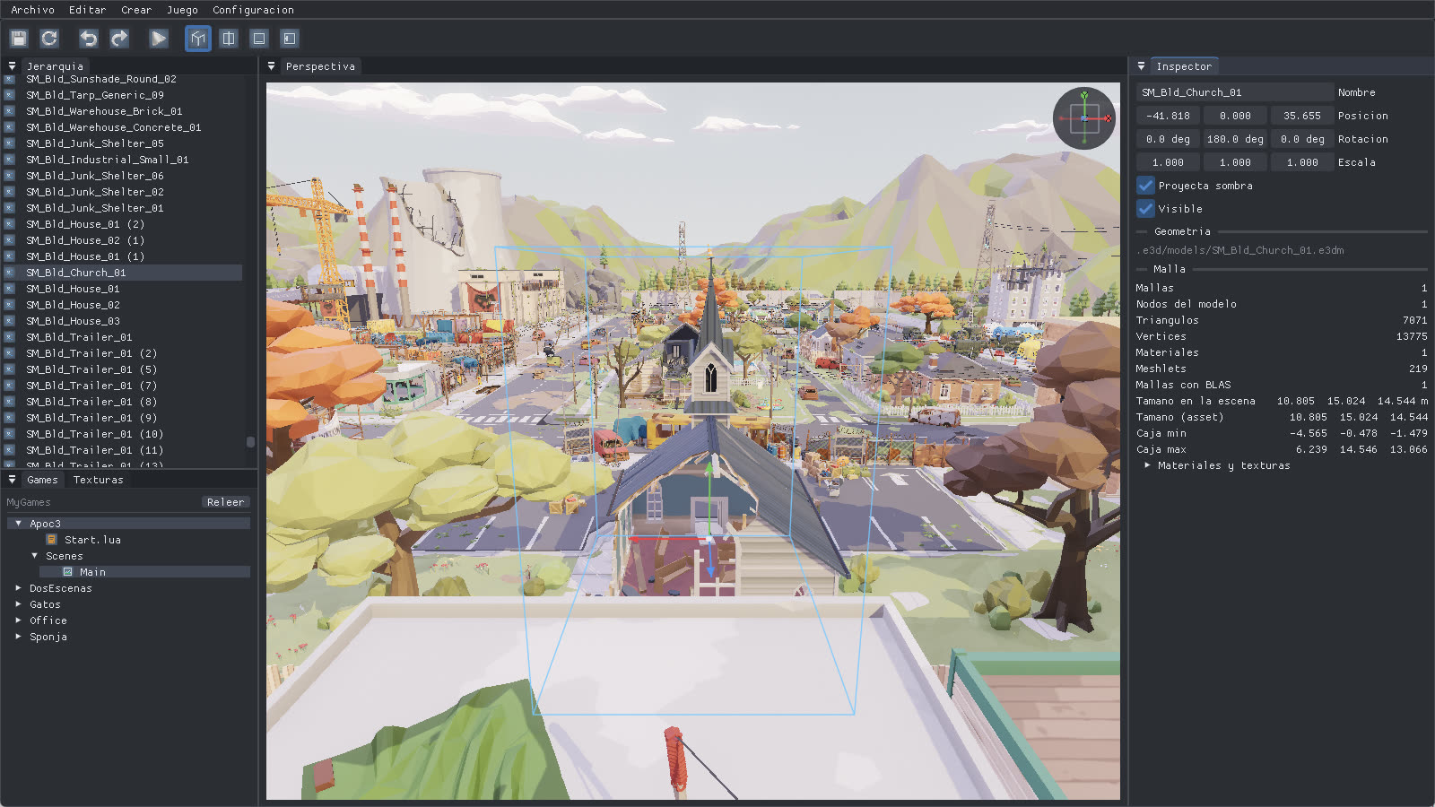Expand the Gatos project
This screenshot has height=807, width=1435.
(x=18, y=604)
